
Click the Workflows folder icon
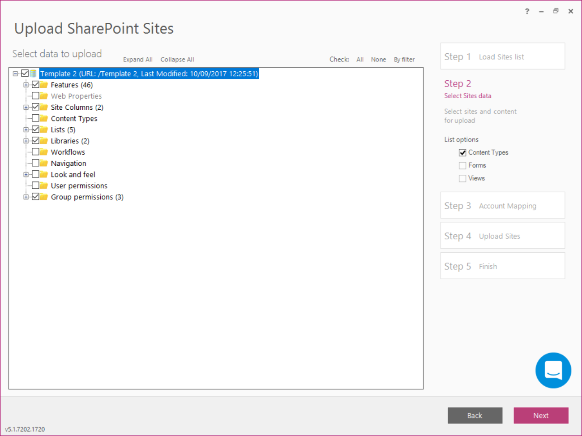44,152
